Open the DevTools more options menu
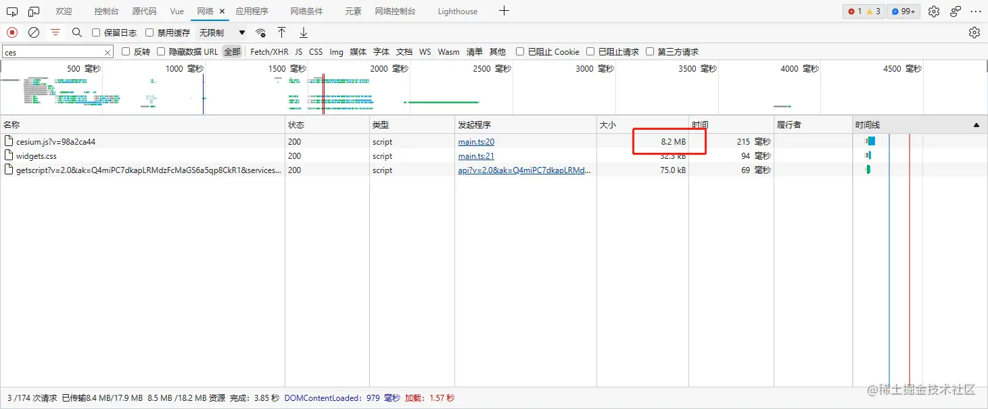Image resolution: width=988 pixels, height=409 pixels. (x=975, y=11)
